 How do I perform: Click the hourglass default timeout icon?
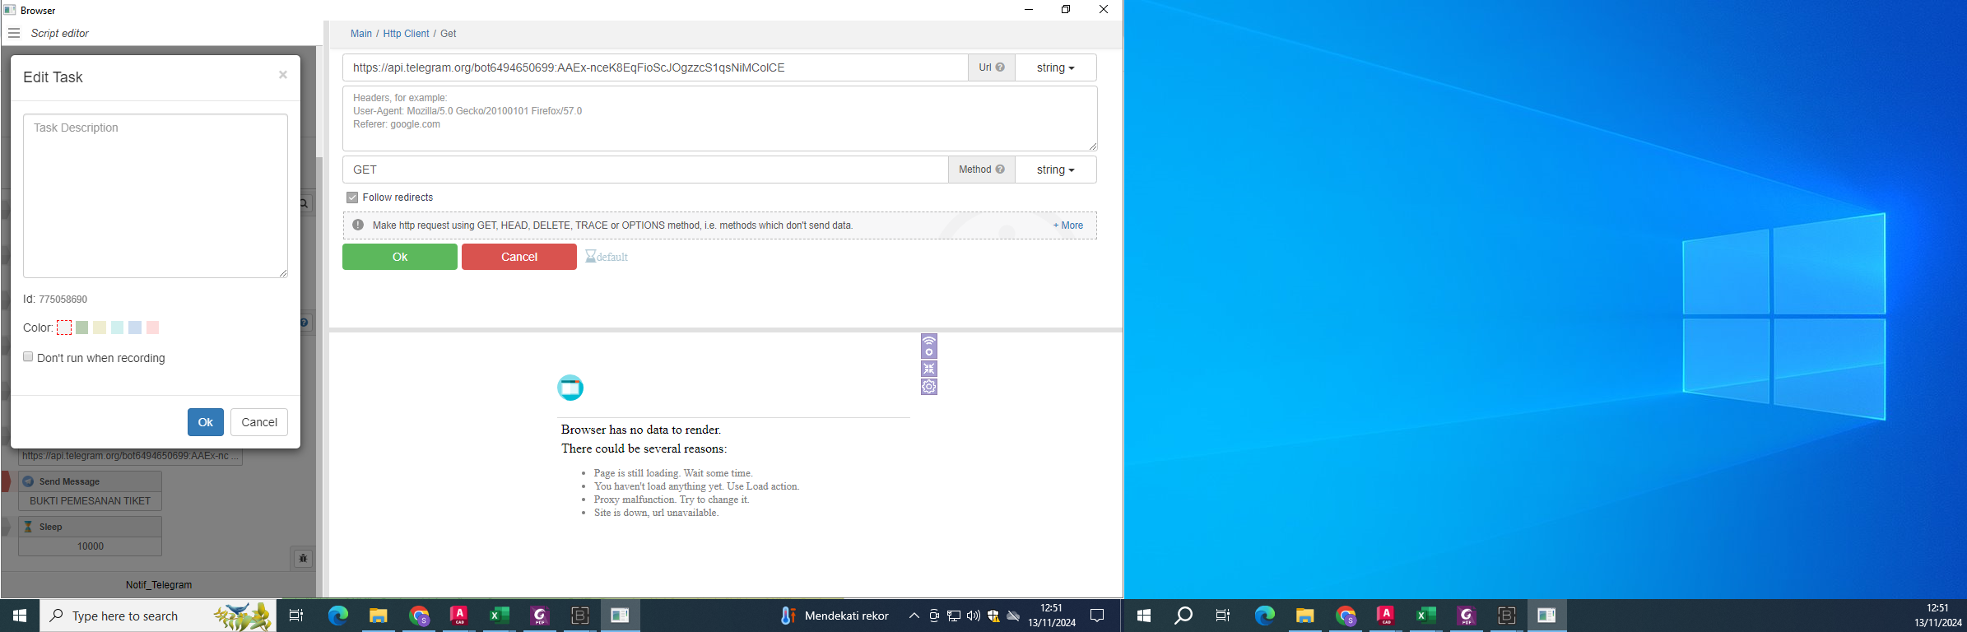(x=591, y=257)
